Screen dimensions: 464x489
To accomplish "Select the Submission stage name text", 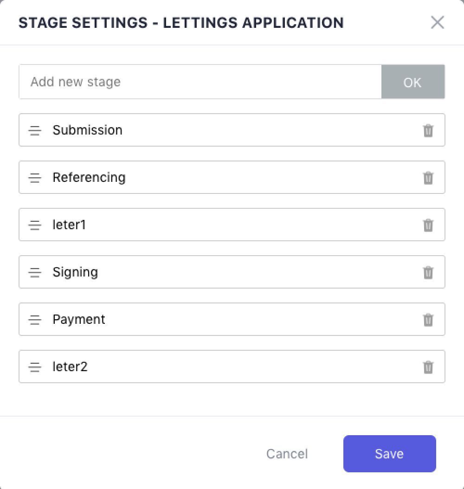I will pos(87,130).
